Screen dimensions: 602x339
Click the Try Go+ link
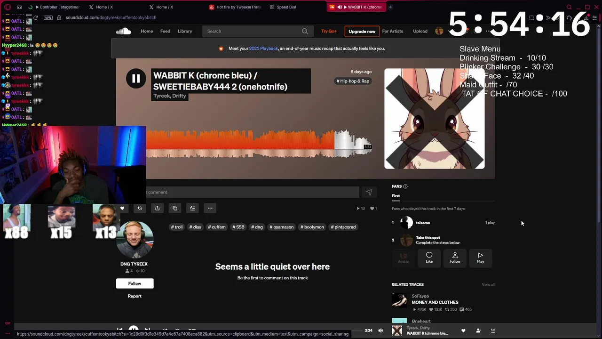[x=329, y=31]
